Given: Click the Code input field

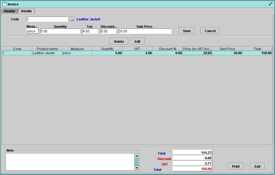Looking at the screenshot, I should [x=47, y=19].
